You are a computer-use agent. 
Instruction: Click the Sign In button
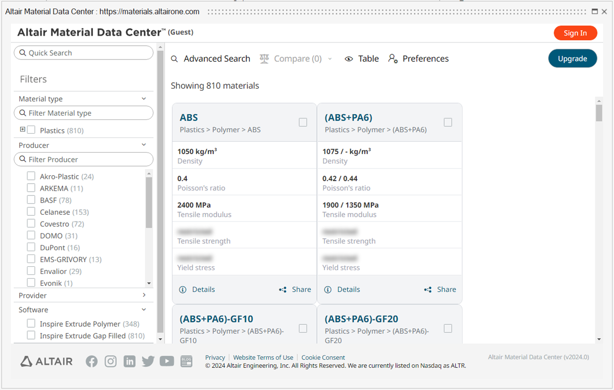575,33
